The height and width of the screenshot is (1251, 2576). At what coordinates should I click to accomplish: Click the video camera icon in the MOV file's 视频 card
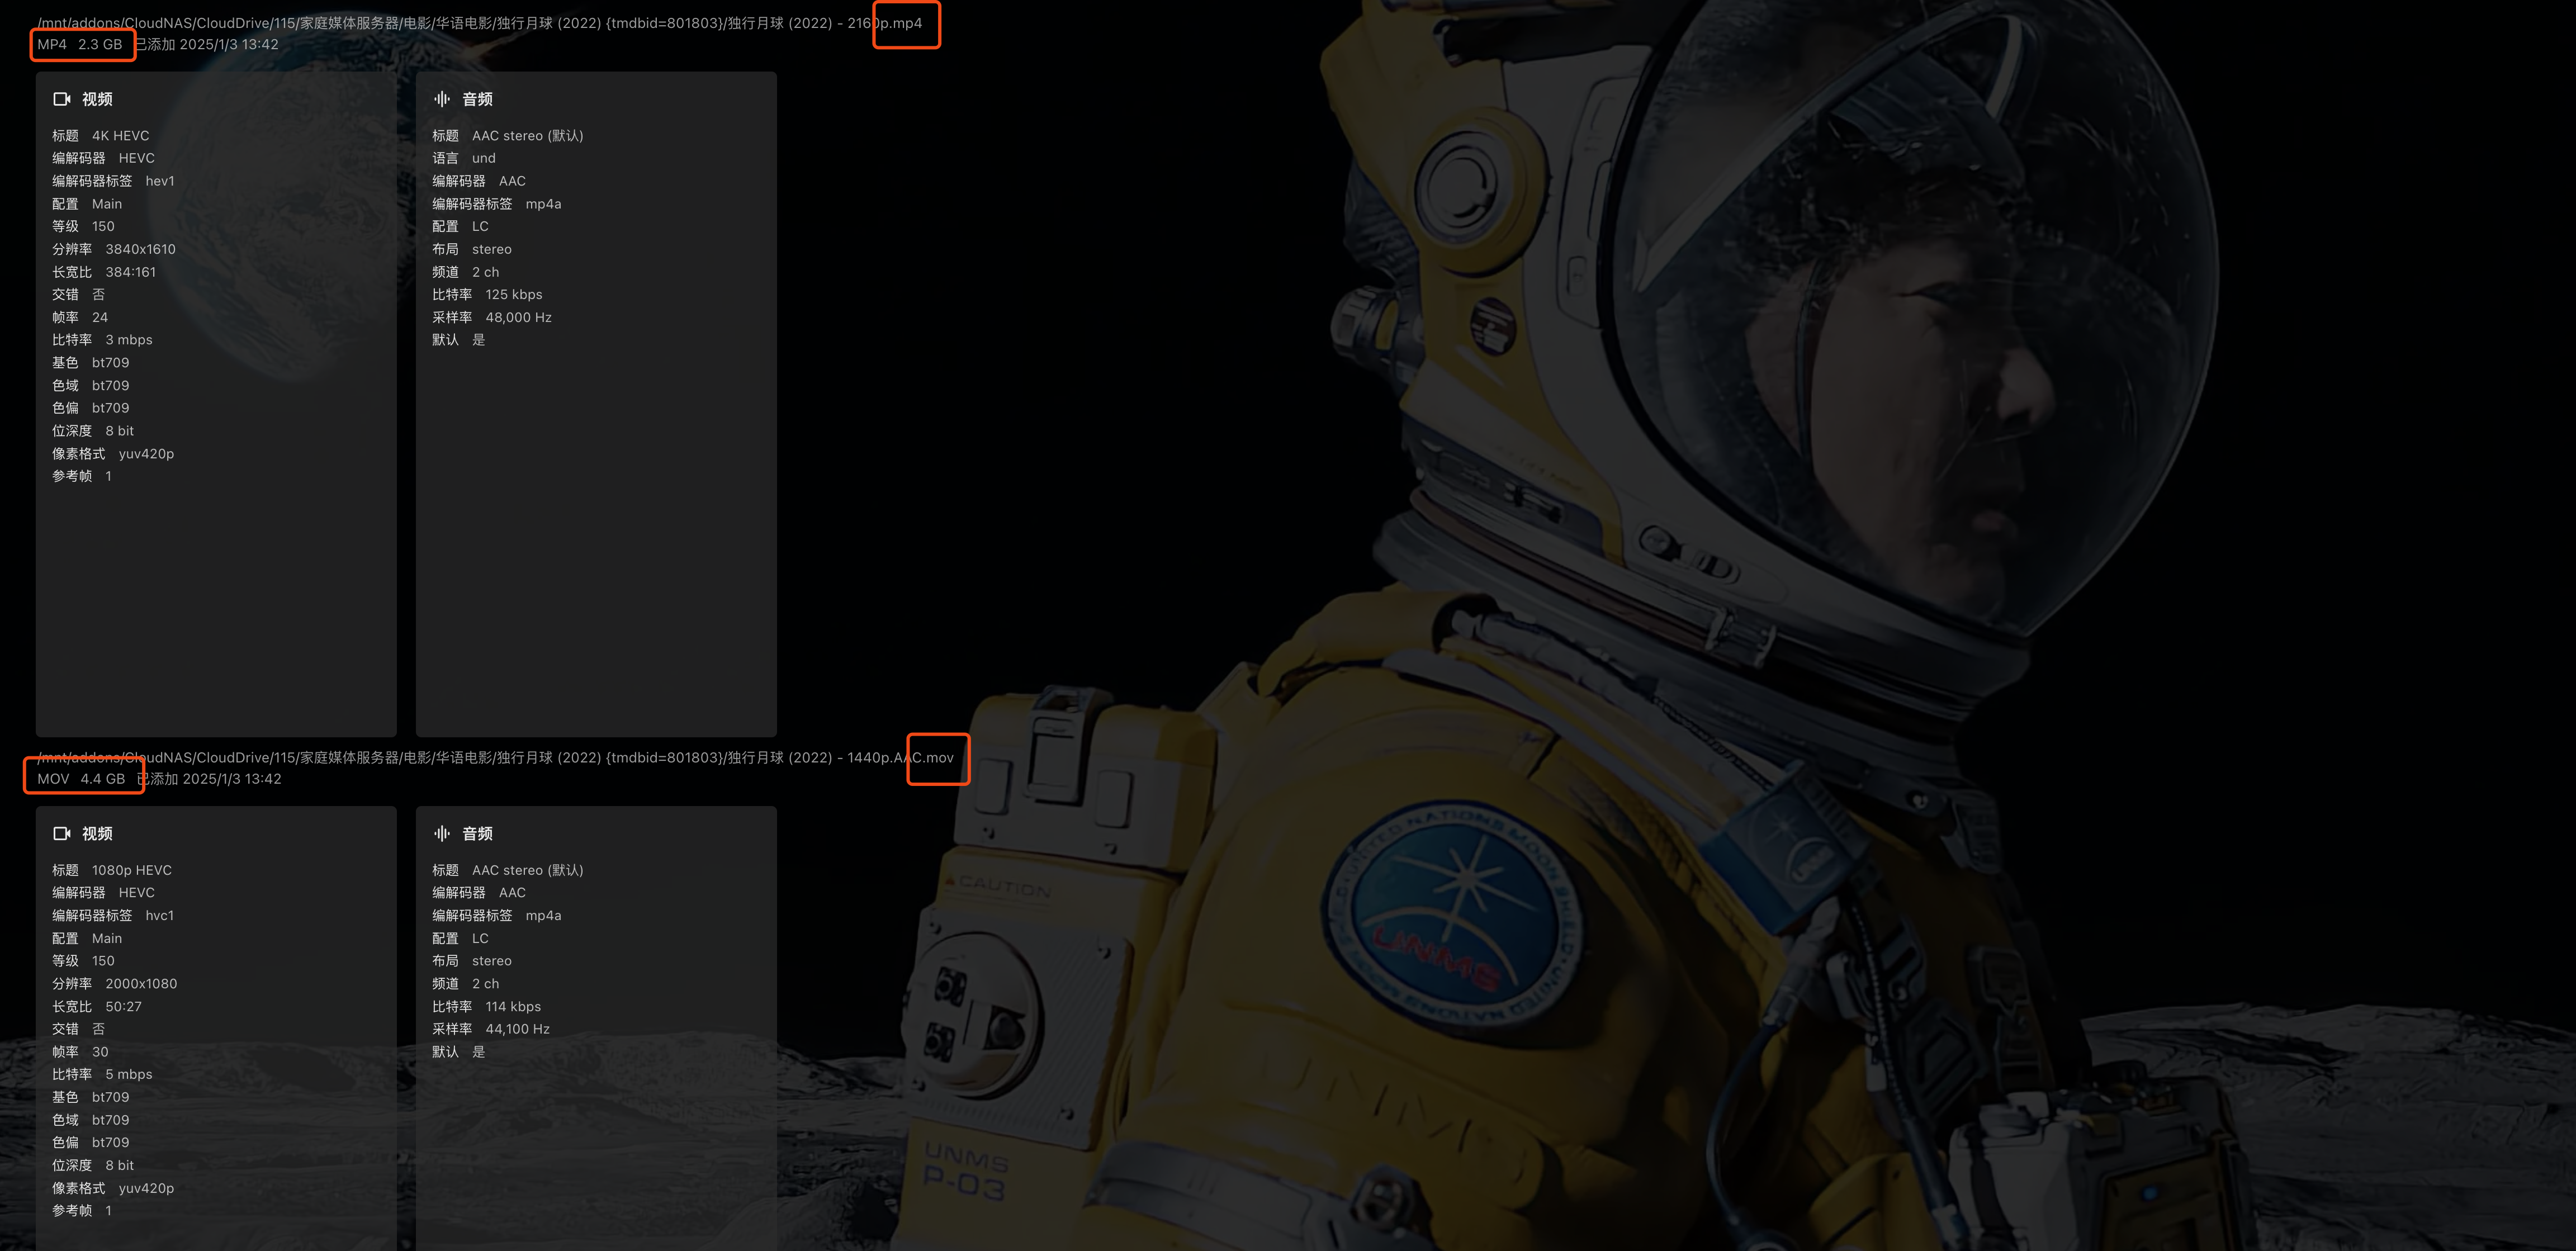[x=61, y=833]
